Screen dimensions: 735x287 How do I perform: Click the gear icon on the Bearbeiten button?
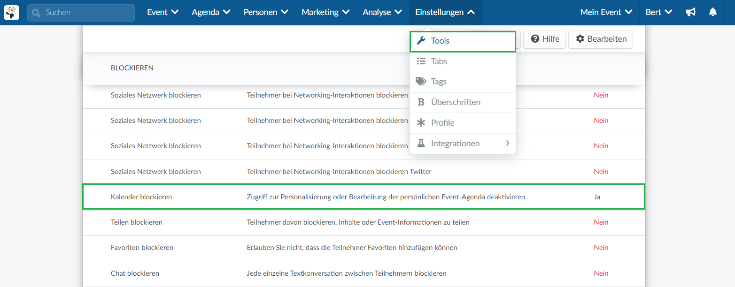tap(580, 39)
